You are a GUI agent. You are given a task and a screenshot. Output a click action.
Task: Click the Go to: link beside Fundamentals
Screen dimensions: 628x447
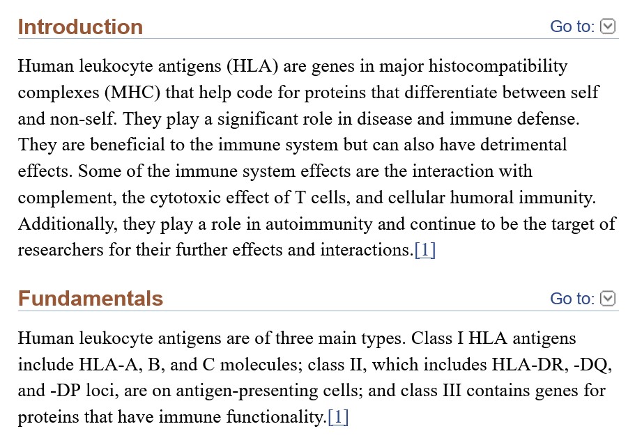click(572, 299)
